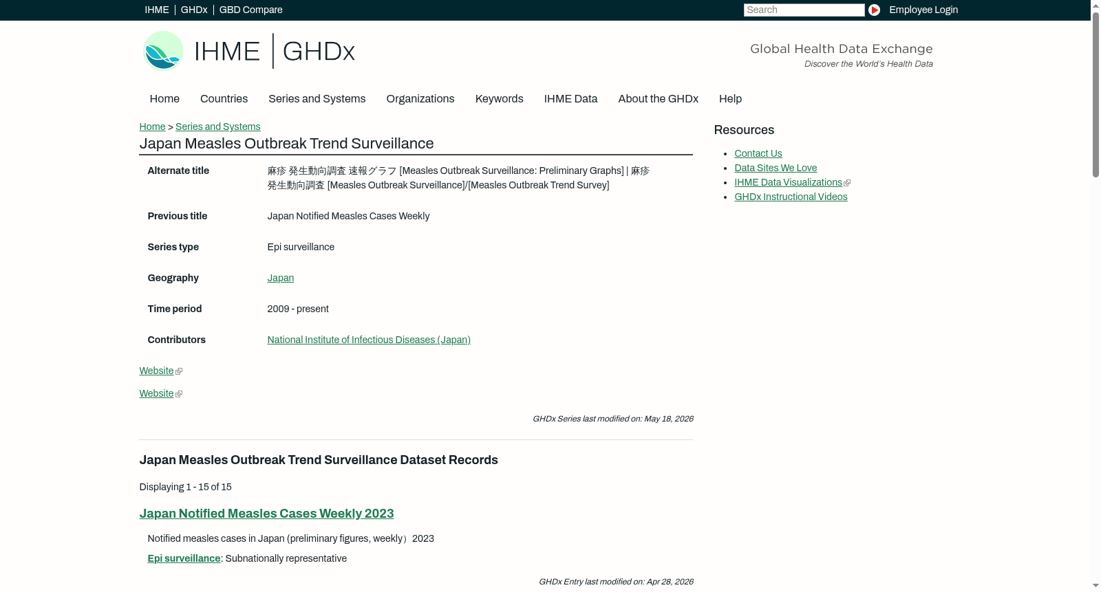Open Data Sites We Love link
This screenshot has width=1101, height=592.
pos(776,168)
